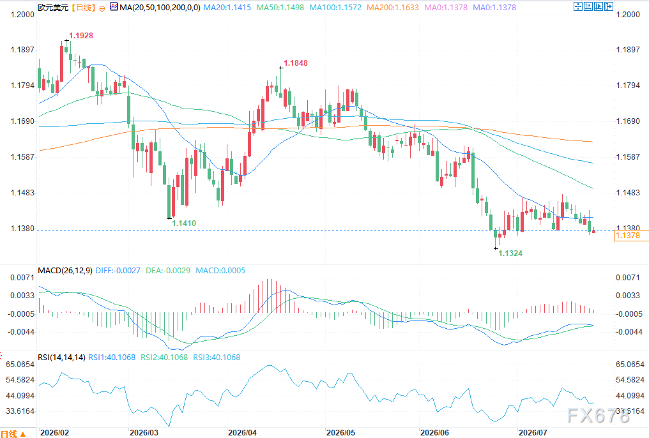Click the 1.1324 low price marker
The height and width of the screenshot is (438, 649).
[x=510, y=253]
